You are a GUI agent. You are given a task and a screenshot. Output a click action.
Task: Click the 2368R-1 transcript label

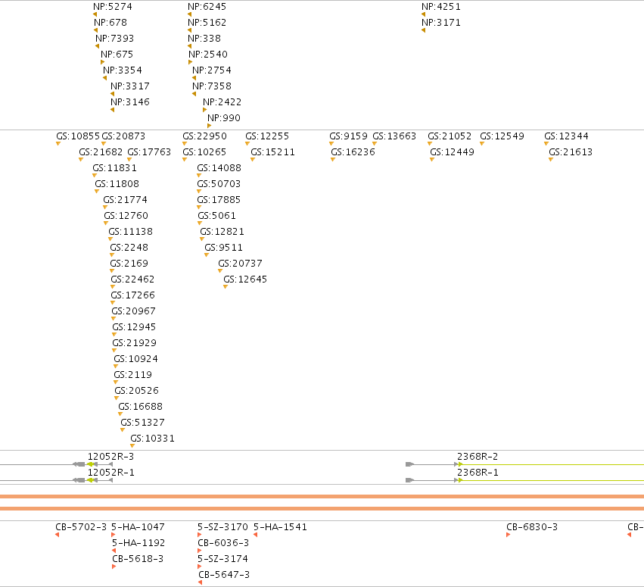point(478,473)
